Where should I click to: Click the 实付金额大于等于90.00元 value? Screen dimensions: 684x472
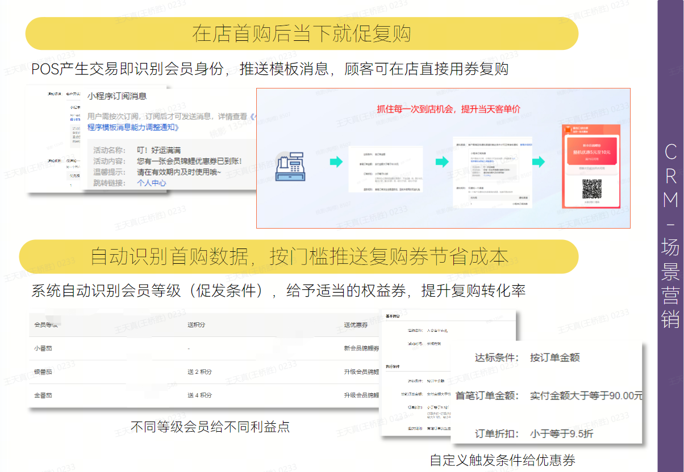[585, 395]
